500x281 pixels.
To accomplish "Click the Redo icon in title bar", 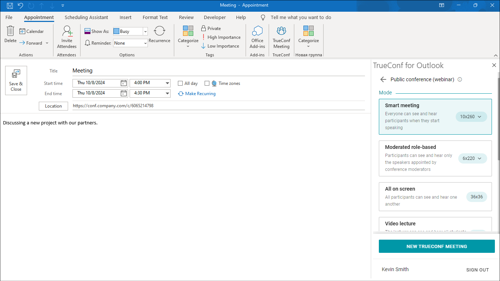I will [31, 5].
